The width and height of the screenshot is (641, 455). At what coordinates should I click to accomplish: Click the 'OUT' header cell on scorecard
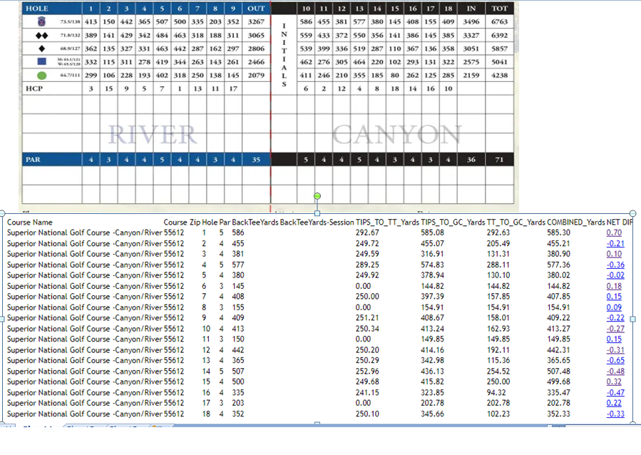pyautogui.click(x=256, y=9)
